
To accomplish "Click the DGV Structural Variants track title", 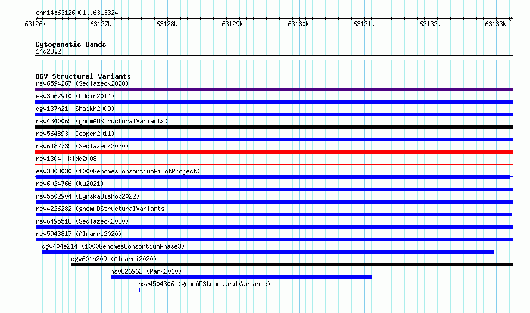I will [83, 76].
